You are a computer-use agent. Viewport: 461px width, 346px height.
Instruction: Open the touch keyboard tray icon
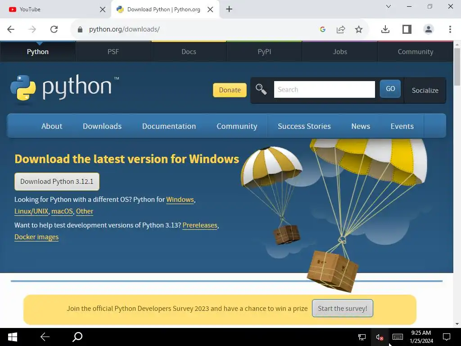click(398, 337)
